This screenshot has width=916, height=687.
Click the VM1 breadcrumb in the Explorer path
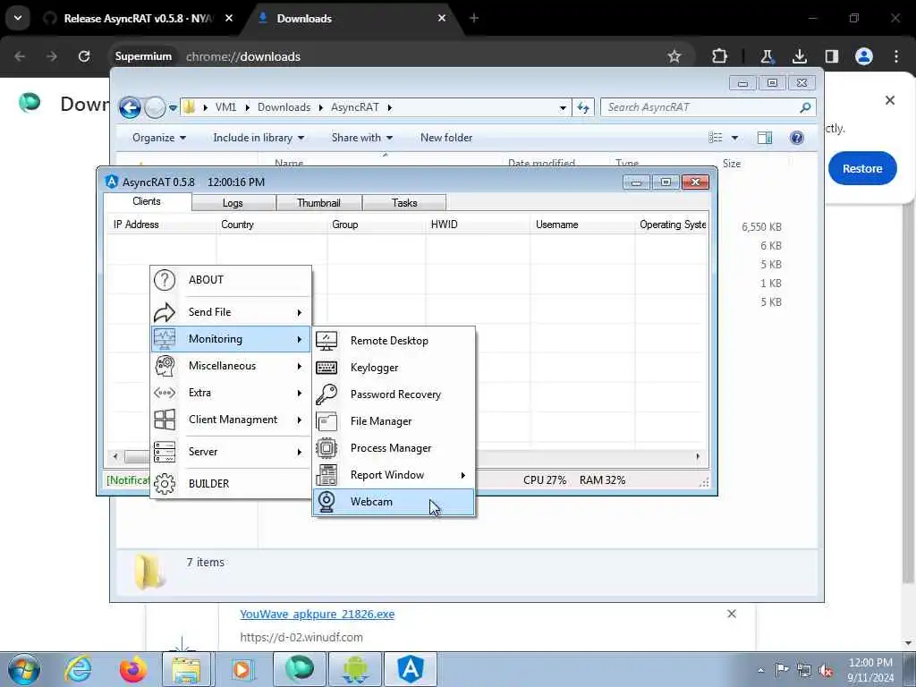[226, 107]
